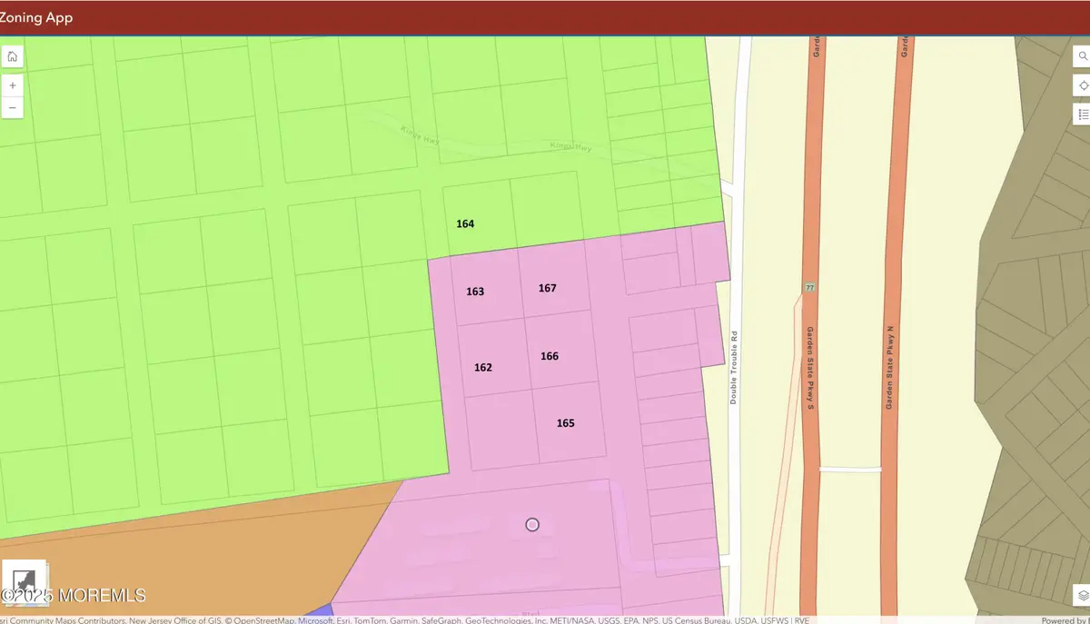Select parcel 164 on the map

pos(465,223)
